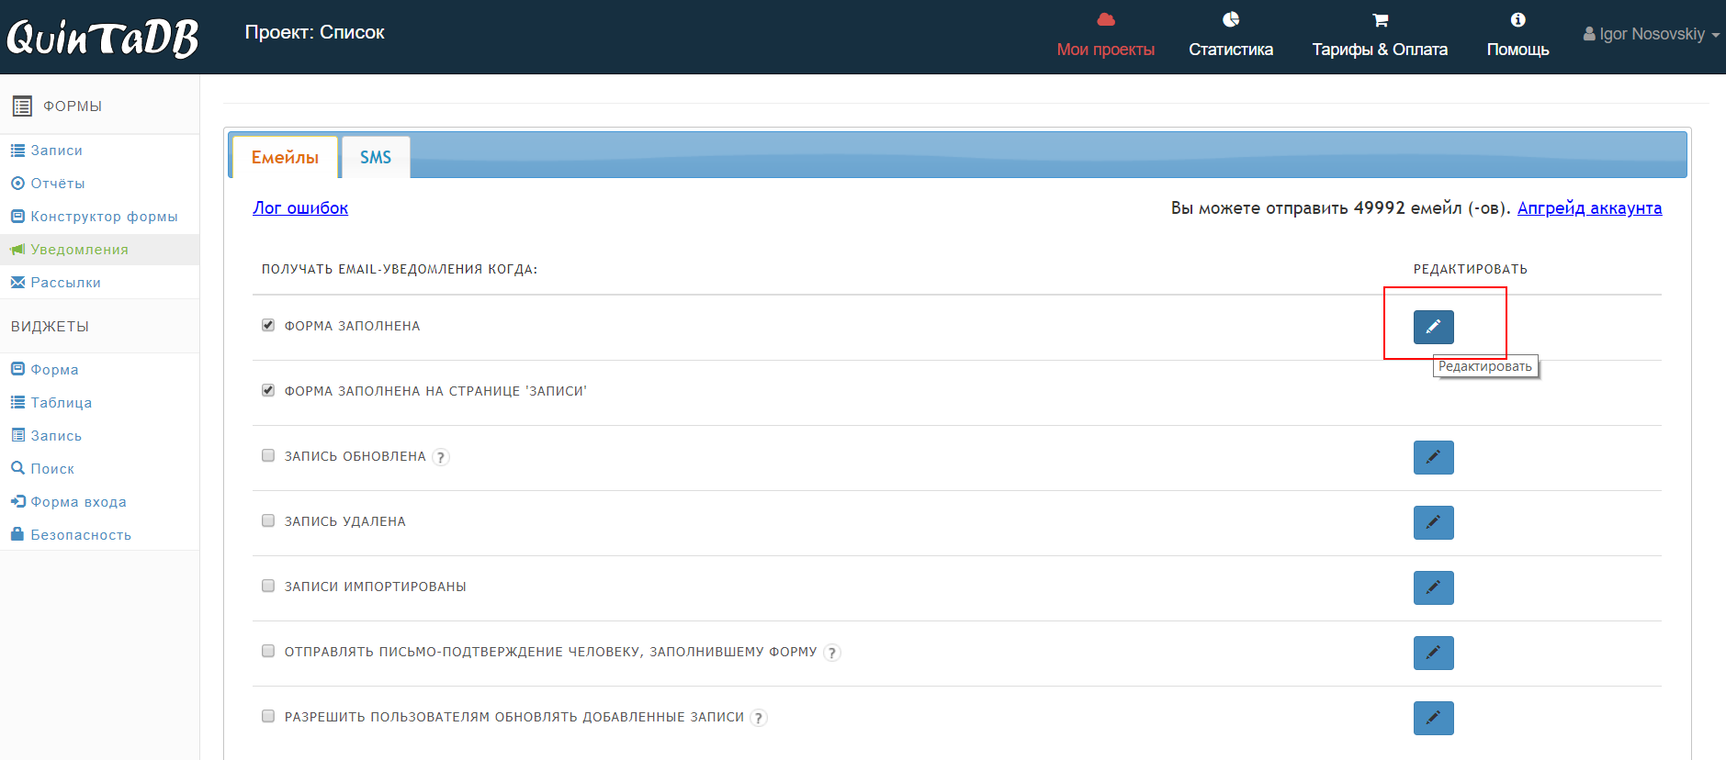
Task: Click the РЕДАКТИРОВАТЬ column header
Action: point(1470,269)
